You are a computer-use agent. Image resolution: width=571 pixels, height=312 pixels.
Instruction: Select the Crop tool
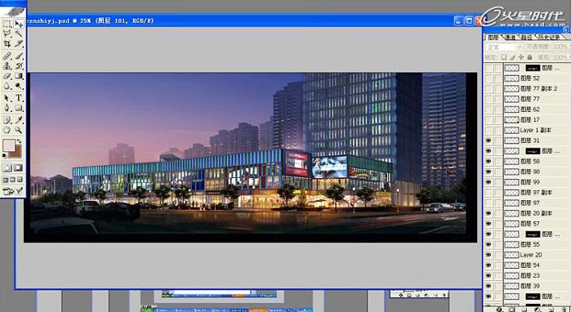7,44
